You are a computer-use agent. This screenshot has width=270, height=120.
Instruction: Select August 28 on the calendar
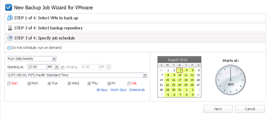(x=161, y=90)
